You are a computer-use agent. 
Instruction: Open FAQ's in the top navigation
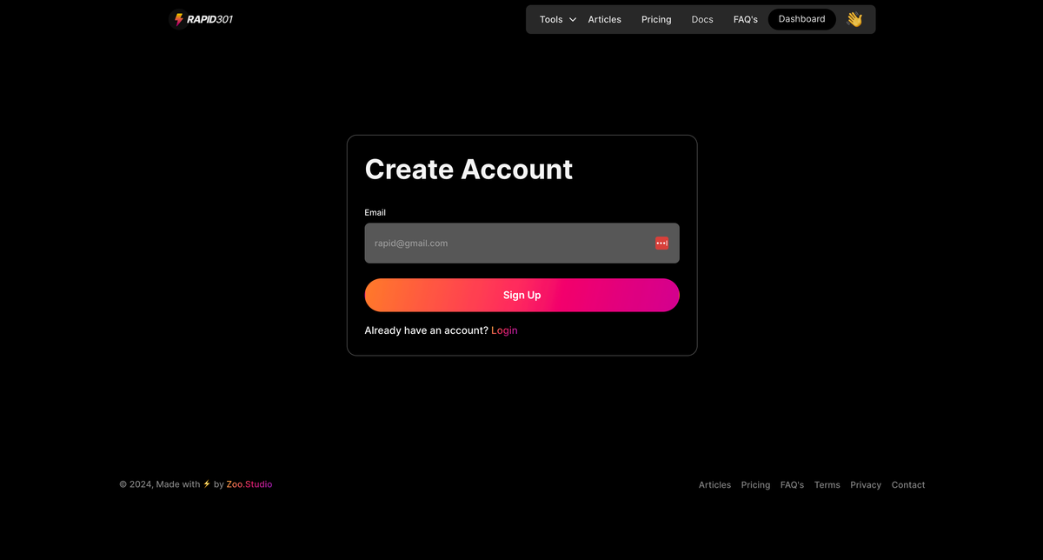tap(746, 19)
